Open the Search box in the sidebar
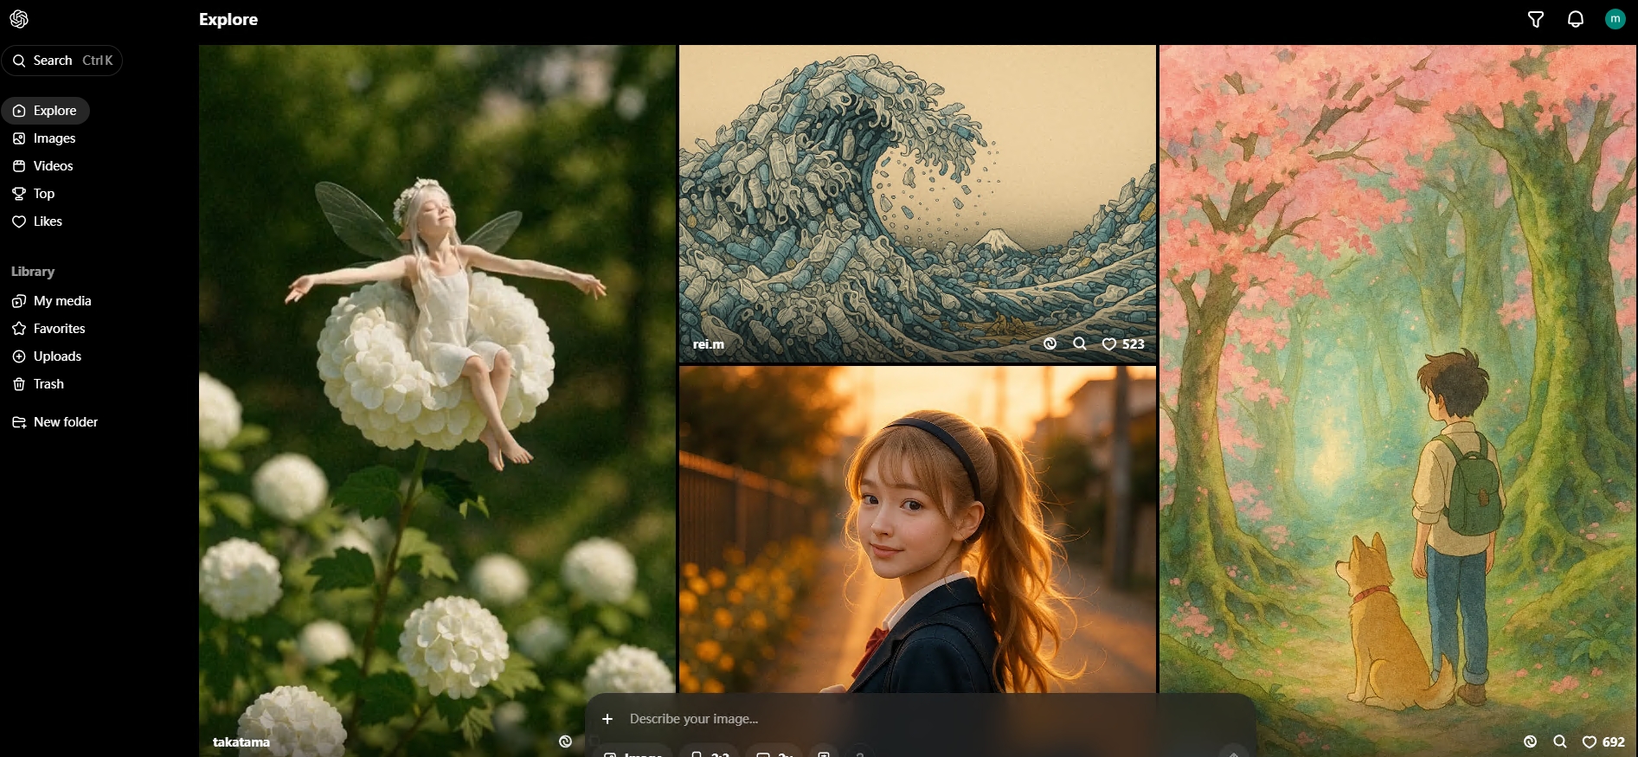The image size is (1638, 757). click(62, 61)
